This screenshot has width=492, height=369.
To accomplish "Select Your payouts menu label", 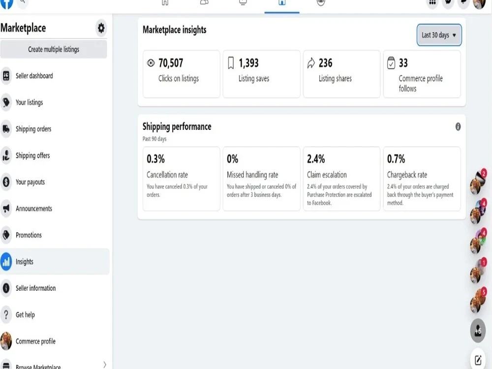I will pyautogui.click(x=30, y=183).
